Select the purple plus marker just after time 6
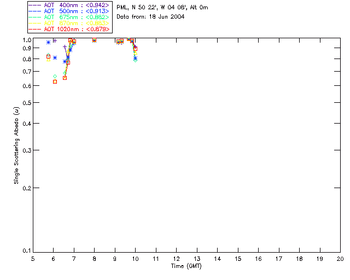Screen dimensions: 350x280 55,40
